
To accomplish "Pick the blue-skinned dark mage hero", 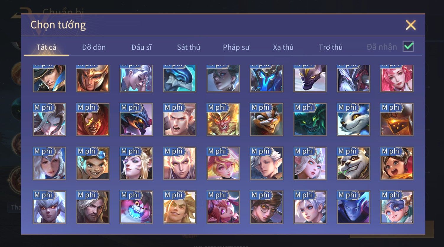I will (x=354, y=207).
